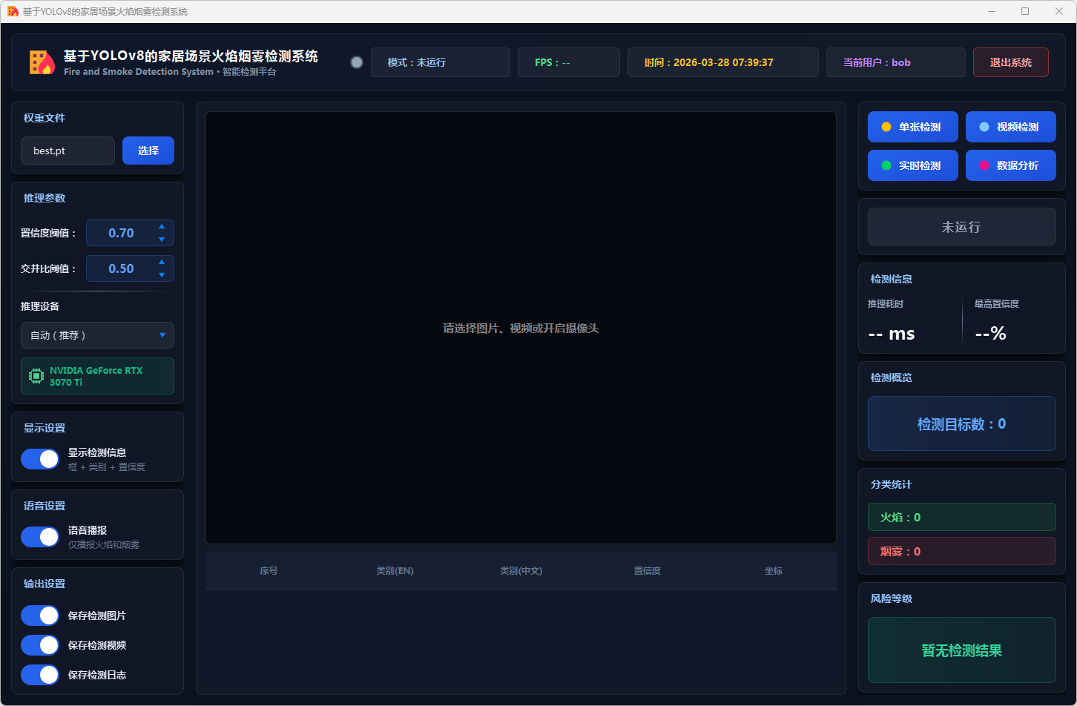Click the best.pt weight file field
This screenshot has width=1077, height=706.
click(67, 151)
